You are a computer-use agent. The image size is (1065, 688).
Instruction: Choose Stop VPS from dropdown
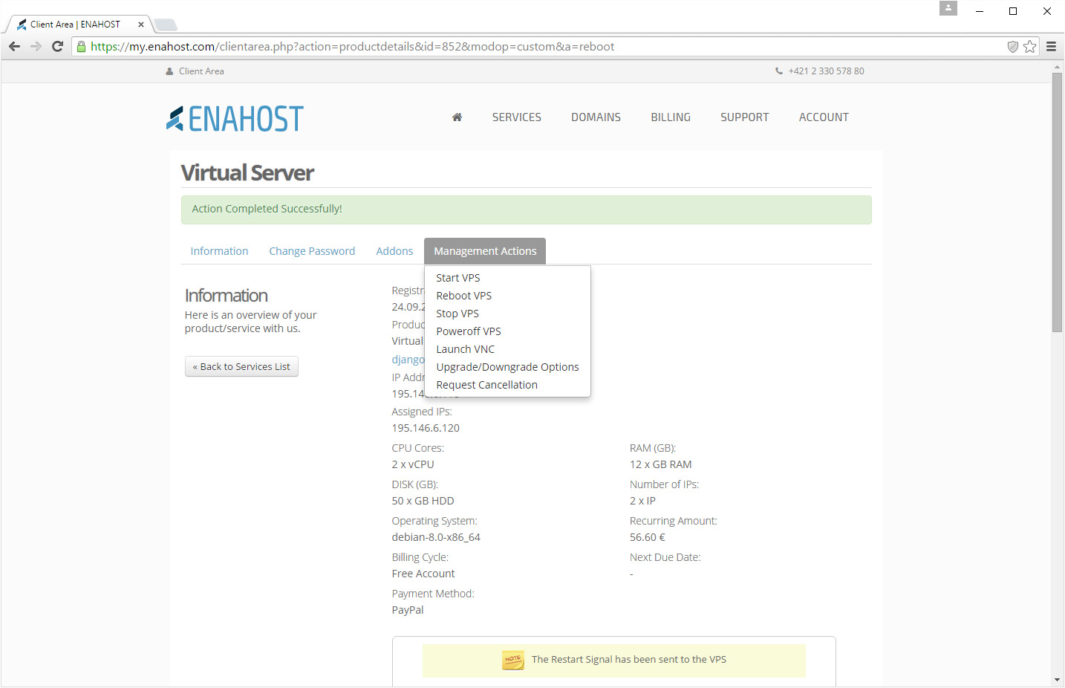(457, 314)
